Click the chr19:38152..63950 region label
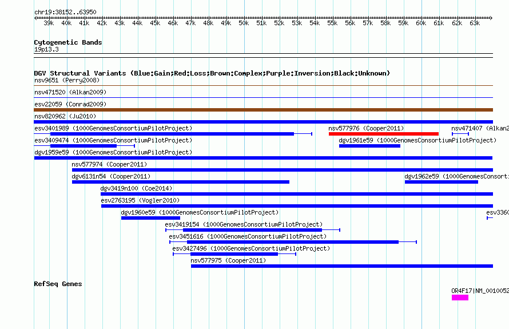This screenshot has height=329, width=509. [65, 12]
